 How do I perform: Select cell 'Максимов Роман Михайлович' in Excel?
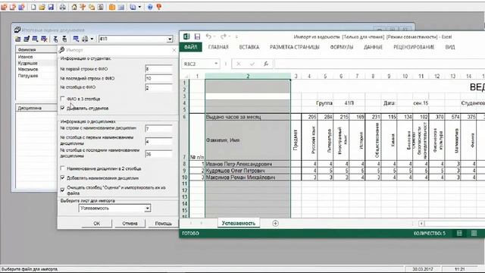pyautogui.click(x=248, y=177)
